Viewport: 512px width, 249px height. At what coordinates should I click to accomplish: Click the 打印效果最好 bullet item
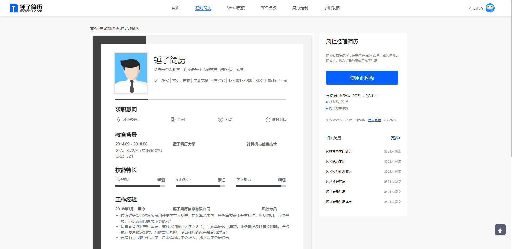339,108
